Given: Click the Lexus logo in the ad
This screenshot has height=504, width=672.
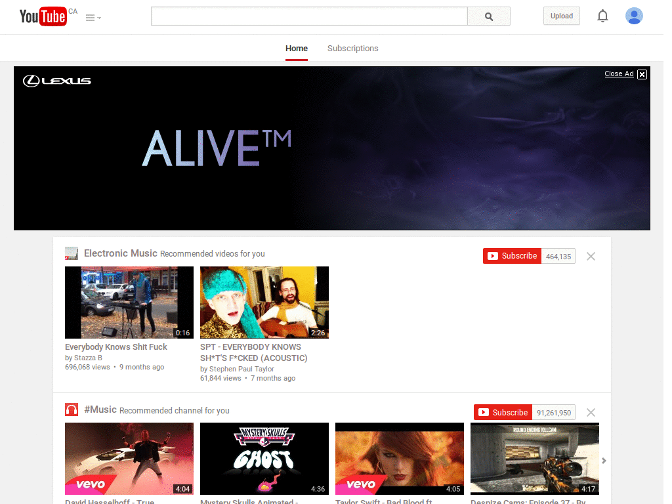Looking at the screenshot, I should coord(57,81).
